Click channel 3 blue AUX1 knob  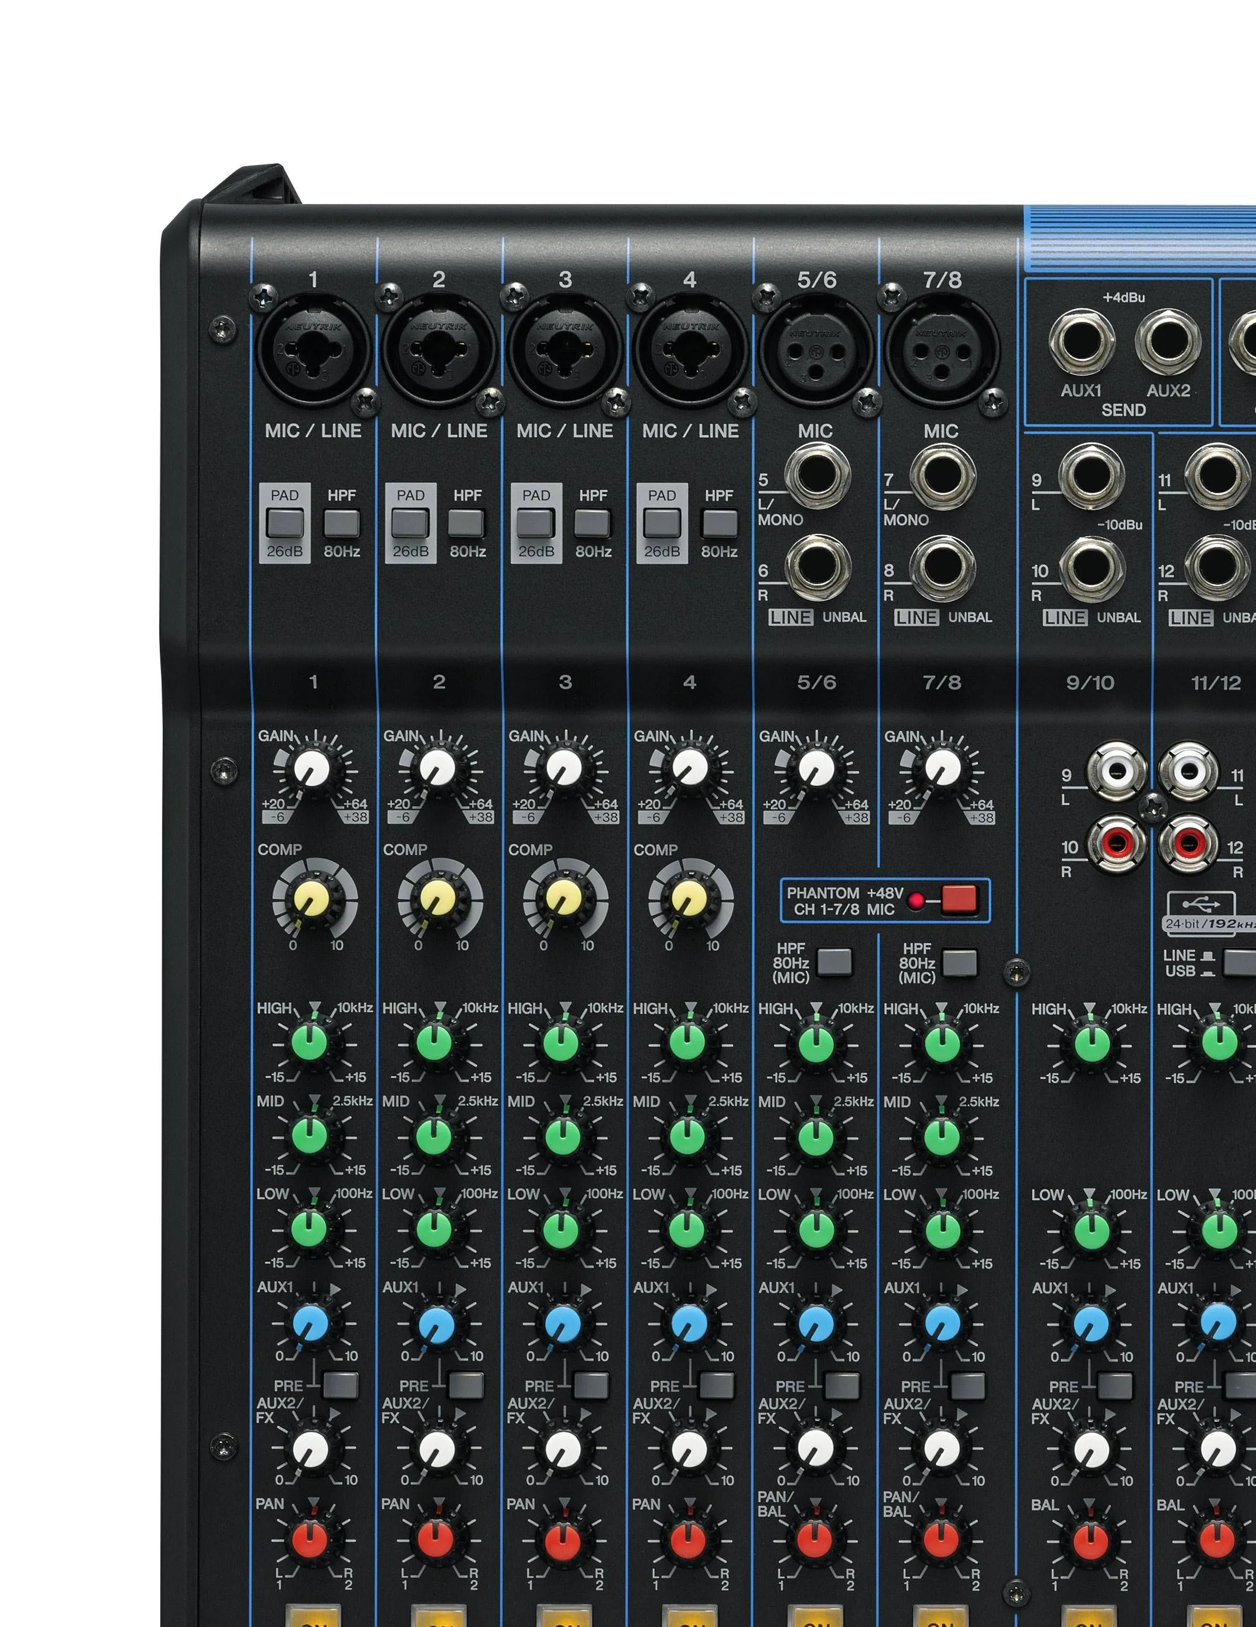click(x=563, y=1323)
